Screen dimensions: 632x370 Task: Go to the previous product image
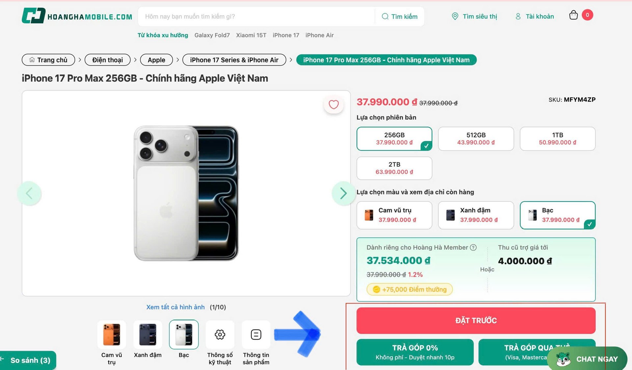(29, 193)
